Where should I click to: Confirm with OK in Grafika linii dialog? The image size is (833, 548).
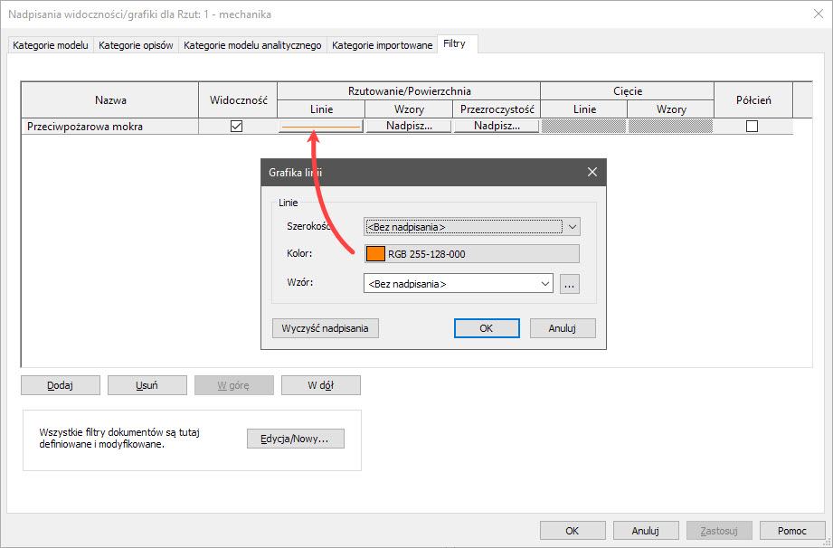click(x=487, y=328)
